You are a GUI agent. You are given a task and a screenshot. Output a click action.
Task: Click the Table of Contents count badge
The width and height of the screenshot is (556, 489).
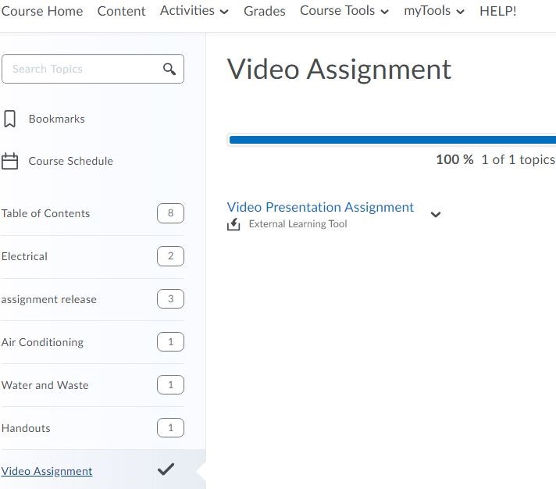[x=170, y=213]
